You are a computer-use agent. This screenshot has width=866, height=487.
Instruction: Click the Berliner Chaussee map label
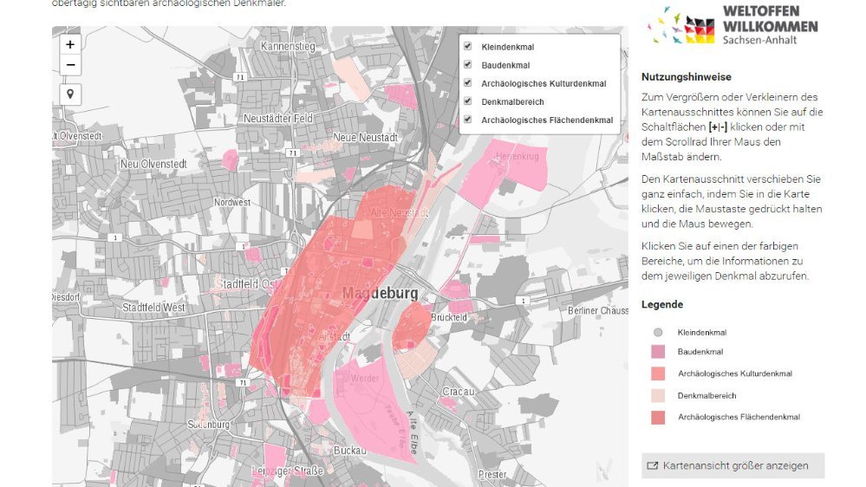(x=598, y=311)
